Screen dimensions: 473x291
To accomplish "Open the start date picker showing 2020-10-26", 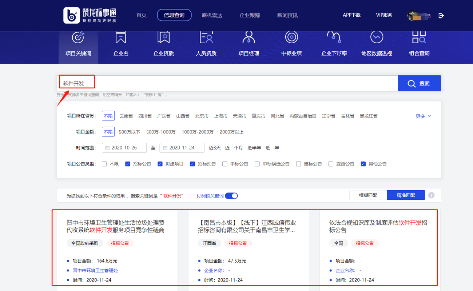I will (124, 148).
